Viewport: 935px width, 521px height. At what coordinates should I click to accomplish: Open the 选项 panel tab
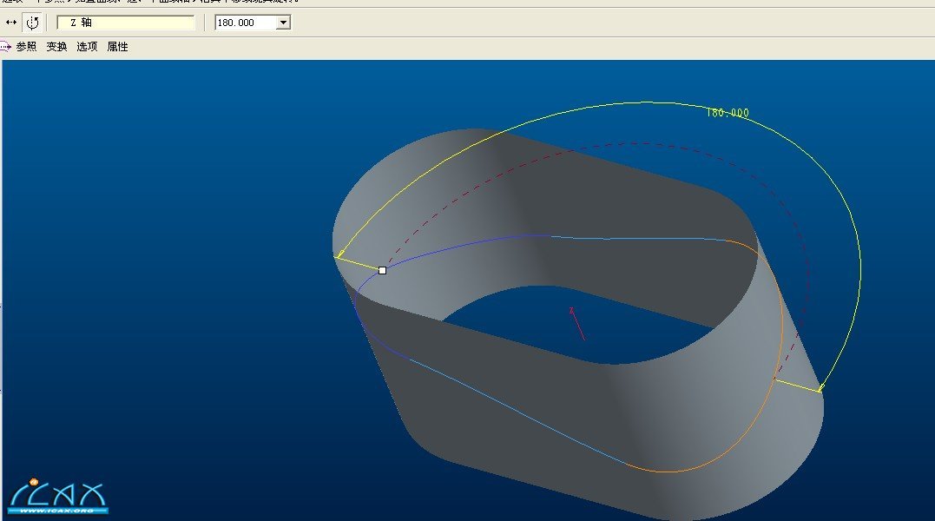coord(87,47)
